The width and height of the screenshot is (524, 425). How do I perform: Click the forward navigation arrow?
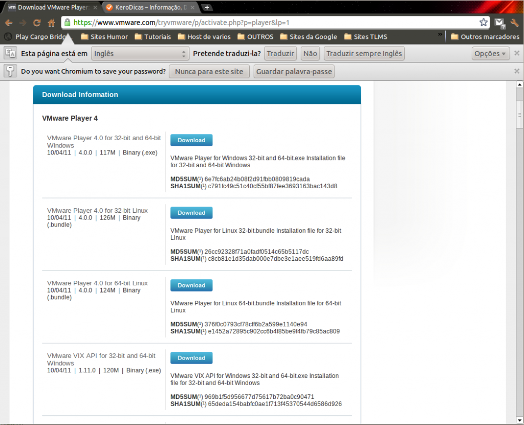click(x=23, y=23)
